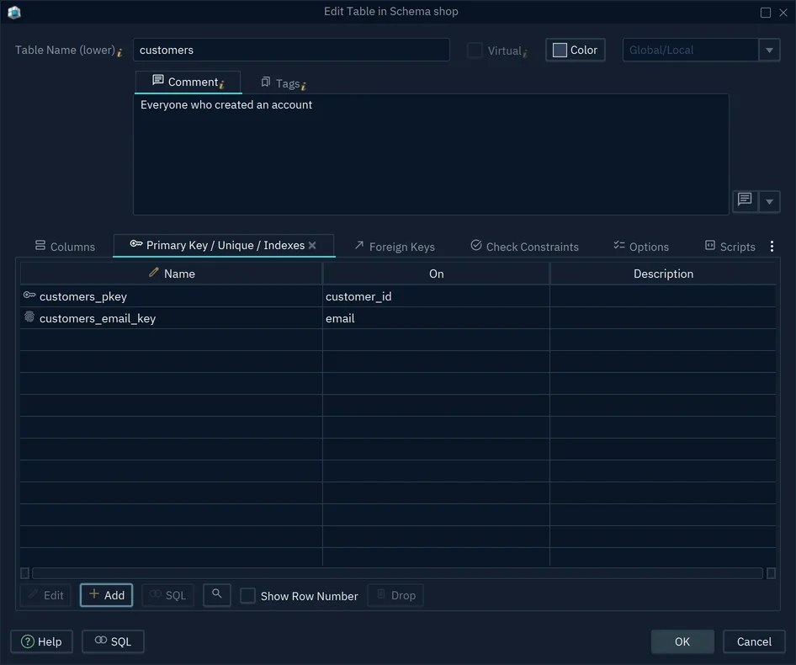
Task: Confirm with the OK button
Action: 682,641
